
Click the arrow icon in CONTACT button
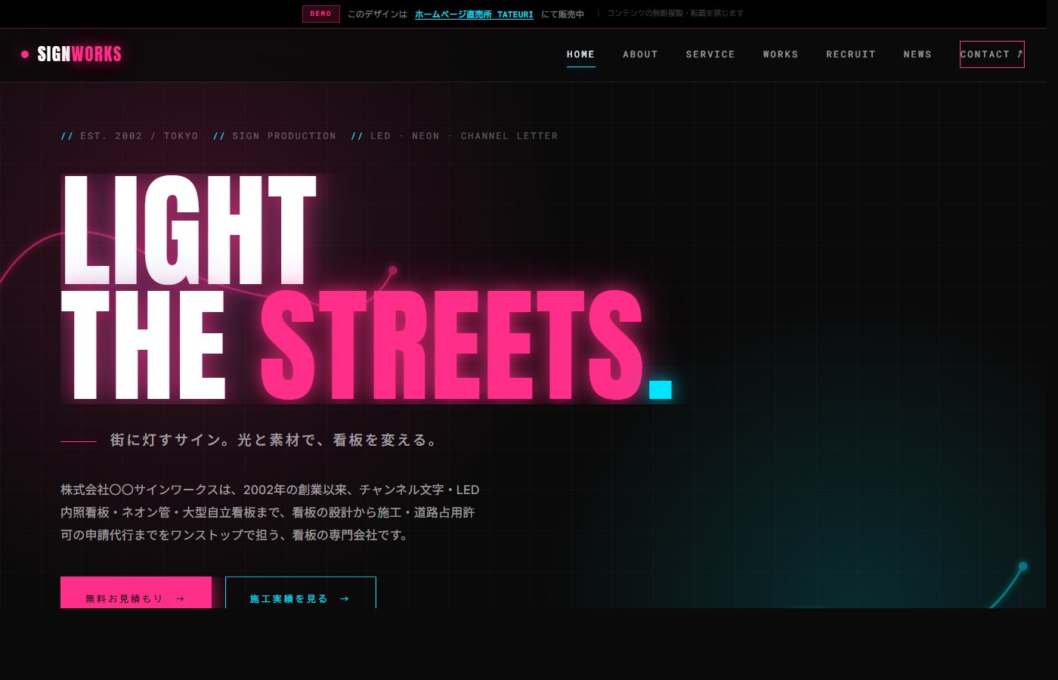(1019, 54)
